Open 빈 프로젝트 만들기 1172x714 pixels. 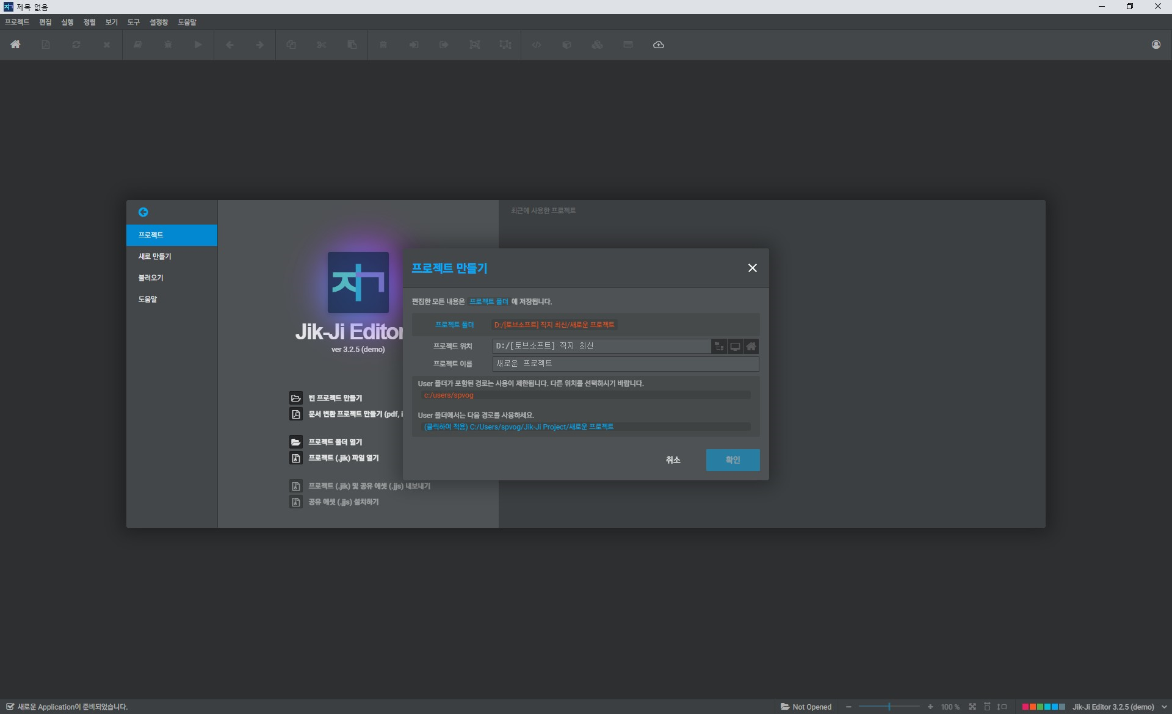tap(335, 398)
